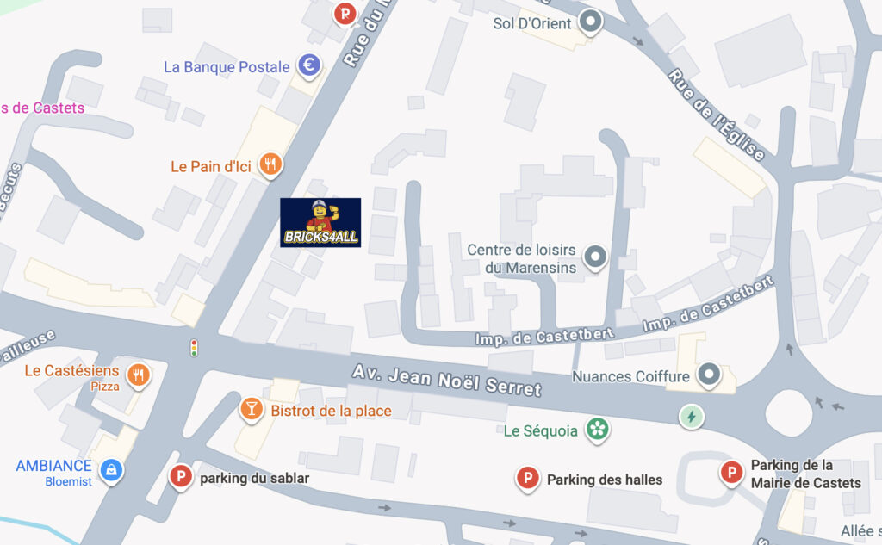This screenshot has width=882, height=545.
Task: Select the parking pin near Rue du top
Action: pyautogui.click(x=345, y=14)
